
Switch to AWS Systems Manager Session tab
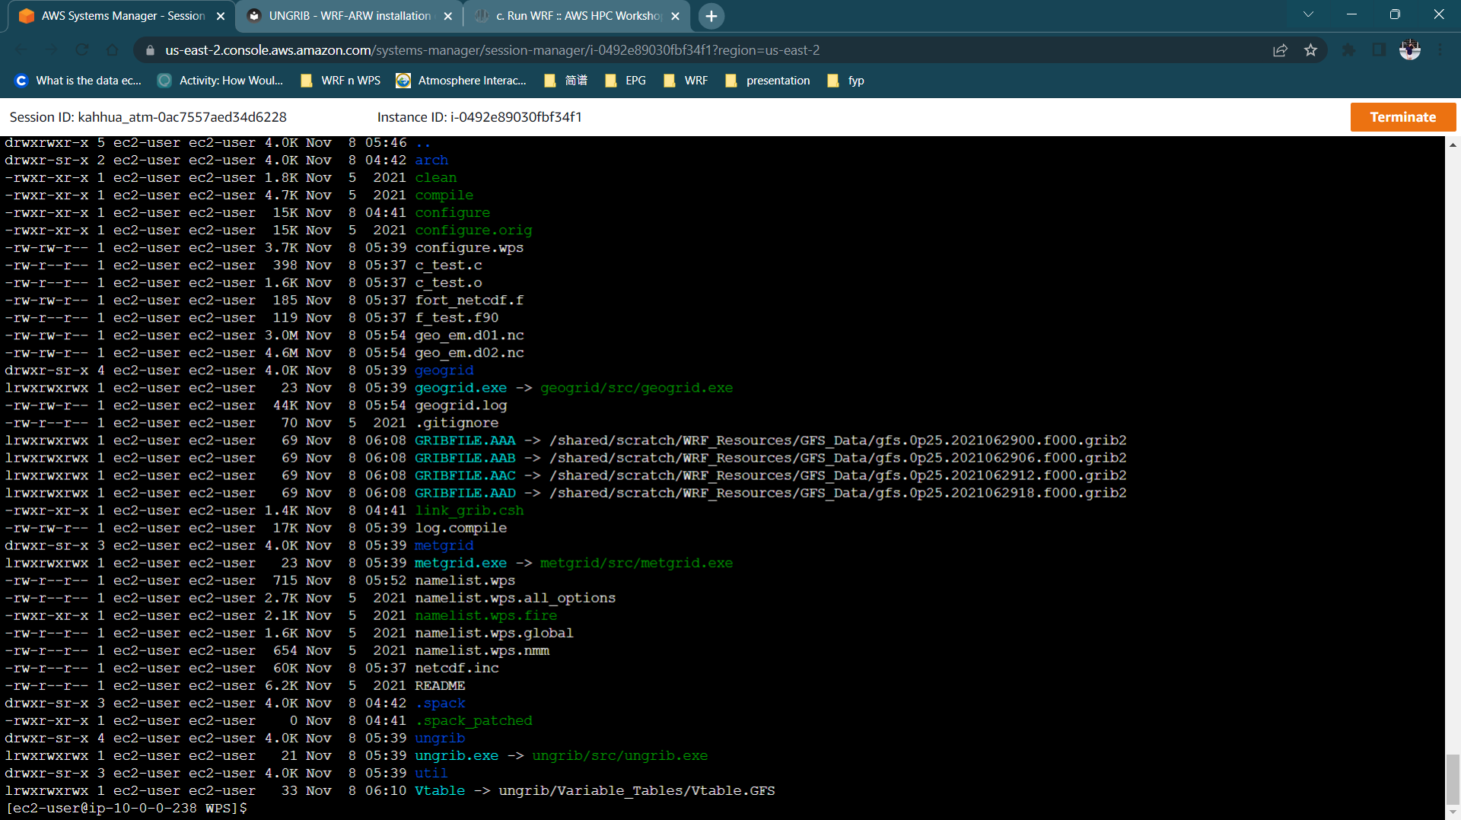point(122,16)
